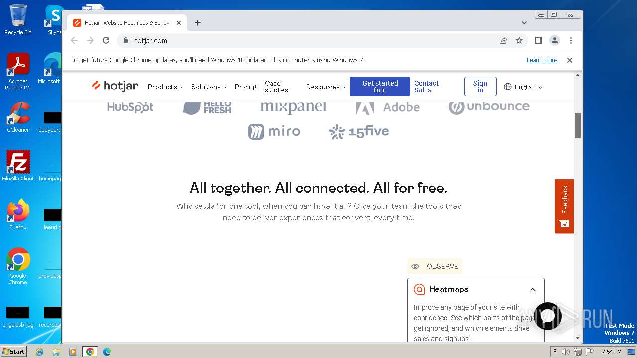Click the 15five customer logo
Viewport: 637px width, 358px height.
(x=359, y=132)
